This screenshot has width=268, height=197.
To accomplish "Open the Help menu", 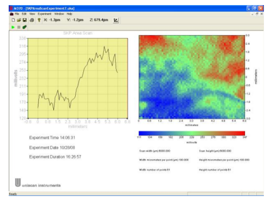I will point(70,14).
